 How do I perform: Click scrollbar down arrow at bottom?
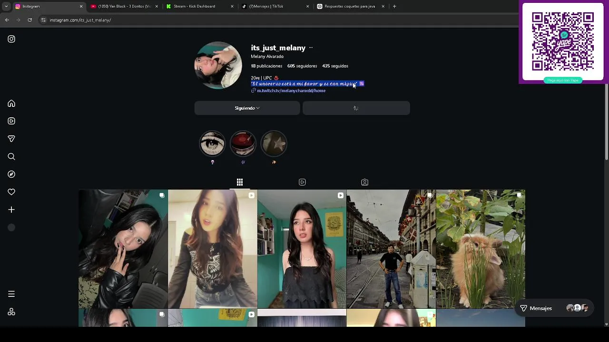click(607, 324)
